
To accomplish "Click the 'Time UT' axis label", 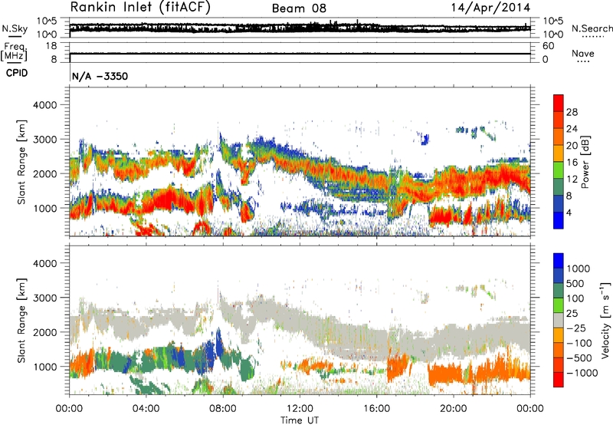I will (x=300, y=420).
